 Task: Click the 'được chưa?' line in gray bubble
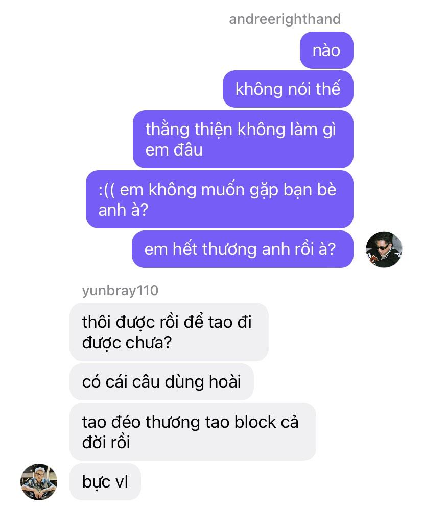[x=127, y=343]
